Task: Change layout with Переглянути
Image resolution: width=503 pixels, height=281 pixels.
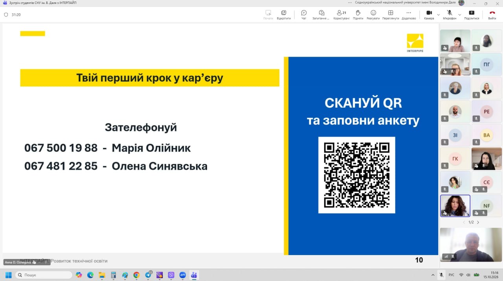Action: [x=391, y=15]
